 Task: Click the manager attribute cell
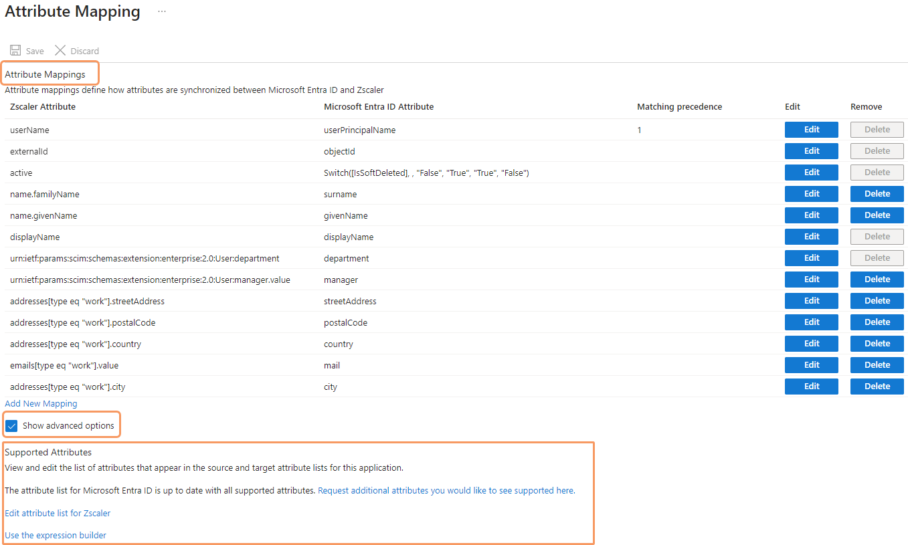click(341, 280)
